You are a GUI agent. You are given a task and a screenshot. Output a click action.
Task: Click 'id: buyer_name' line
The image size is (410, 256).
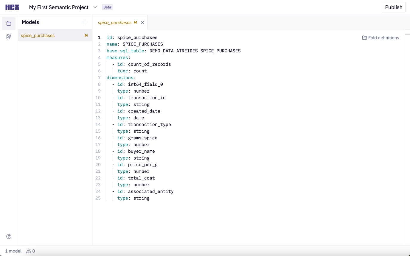tap(133, 151)
